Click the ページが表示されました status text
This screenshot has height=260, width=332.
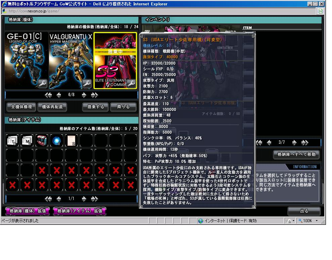(x=20, y=221)
